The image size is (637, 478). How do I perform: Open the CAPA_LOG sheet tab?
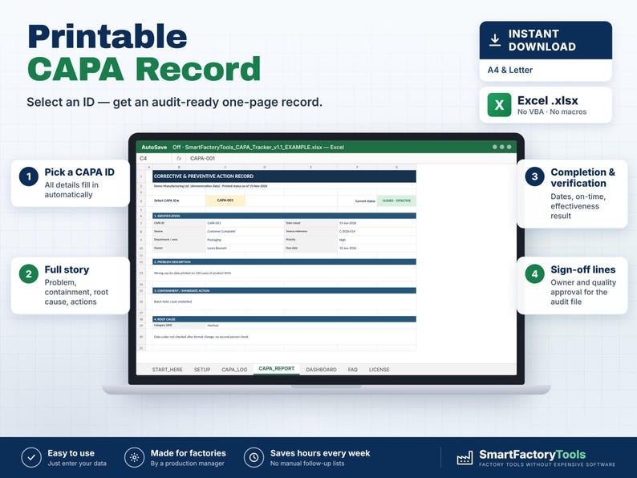click(x=234, y=370)
